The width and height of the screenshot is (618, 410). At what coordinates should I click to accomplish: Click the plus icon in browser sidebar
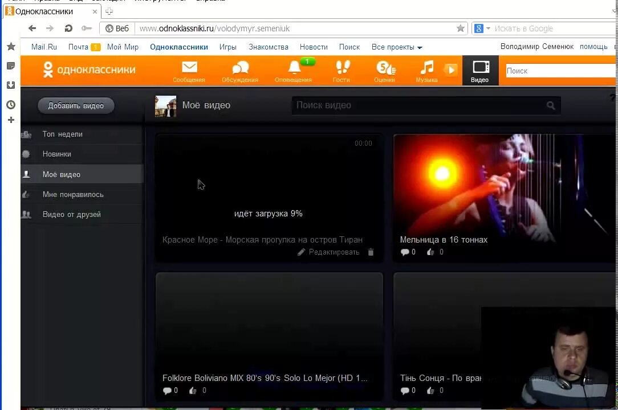11,120
